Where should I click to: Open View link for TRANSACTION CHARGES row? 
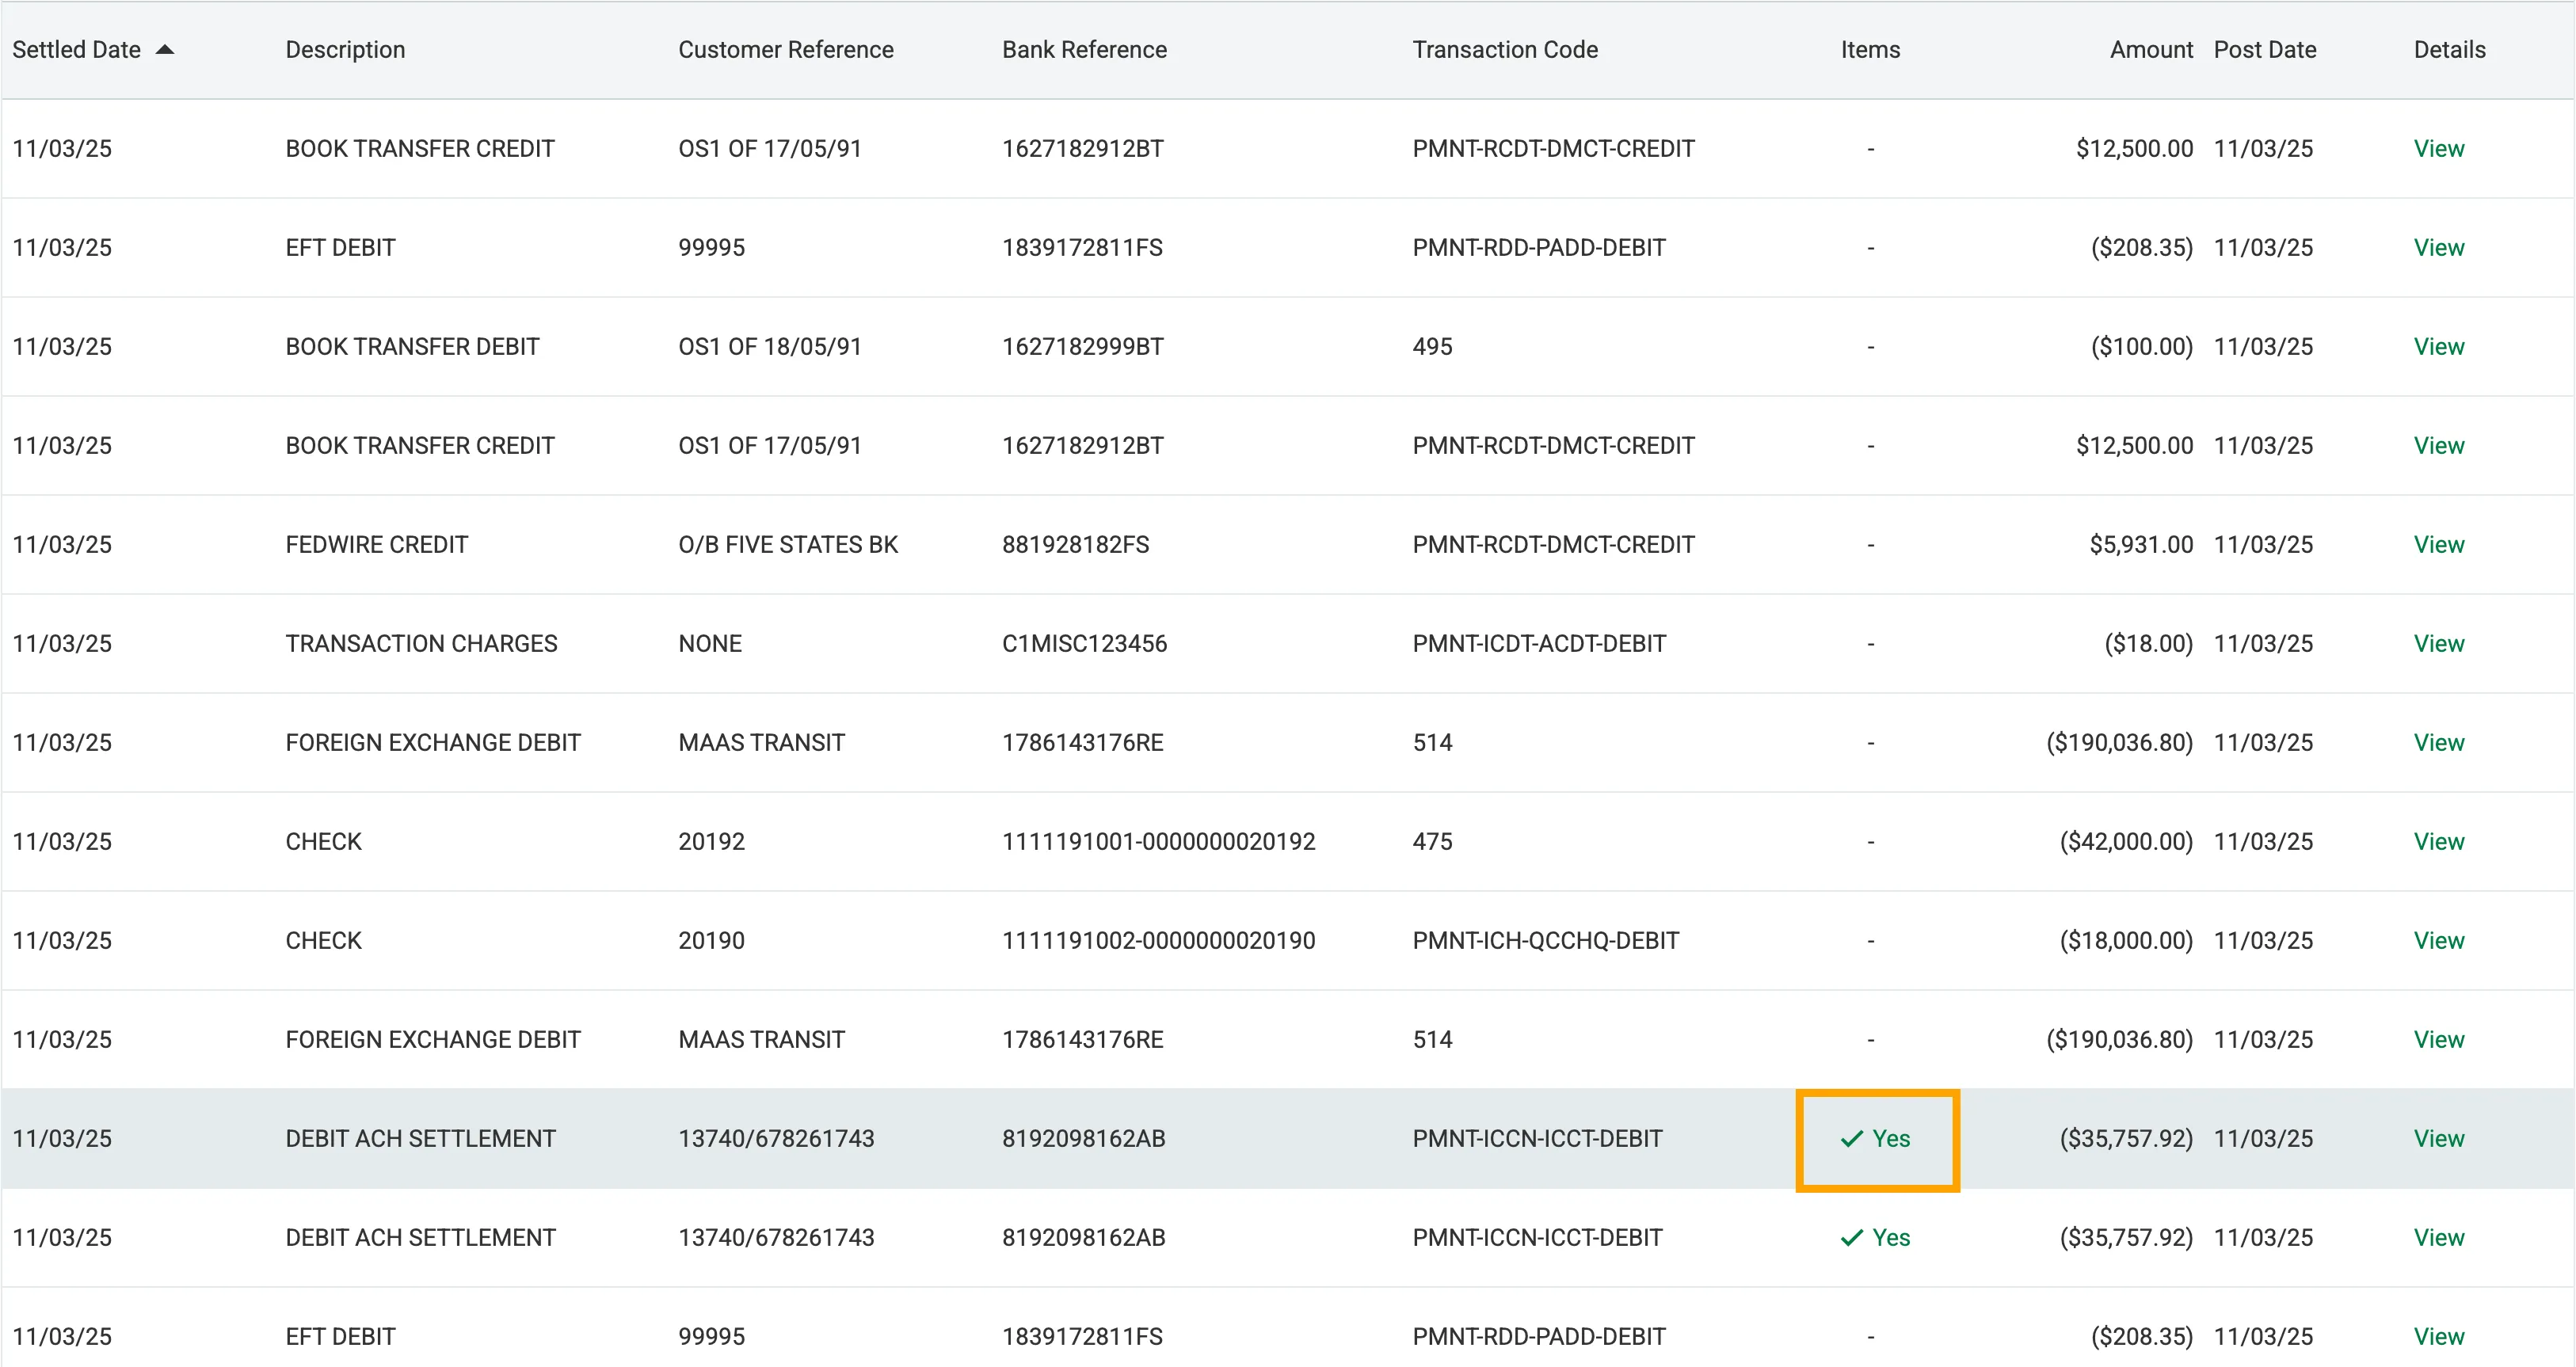[2439, 643]
